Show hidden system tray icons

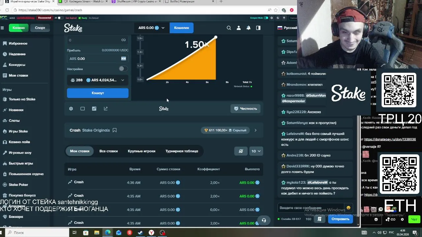[x=374, y=233]
